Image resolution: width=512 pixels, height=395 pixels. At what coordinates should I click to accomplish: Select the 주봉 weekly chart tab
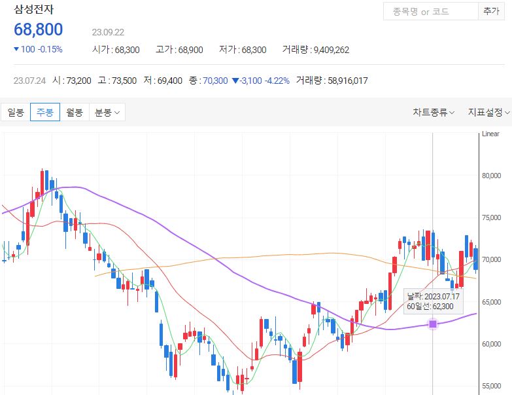click(x=45, y=112)
